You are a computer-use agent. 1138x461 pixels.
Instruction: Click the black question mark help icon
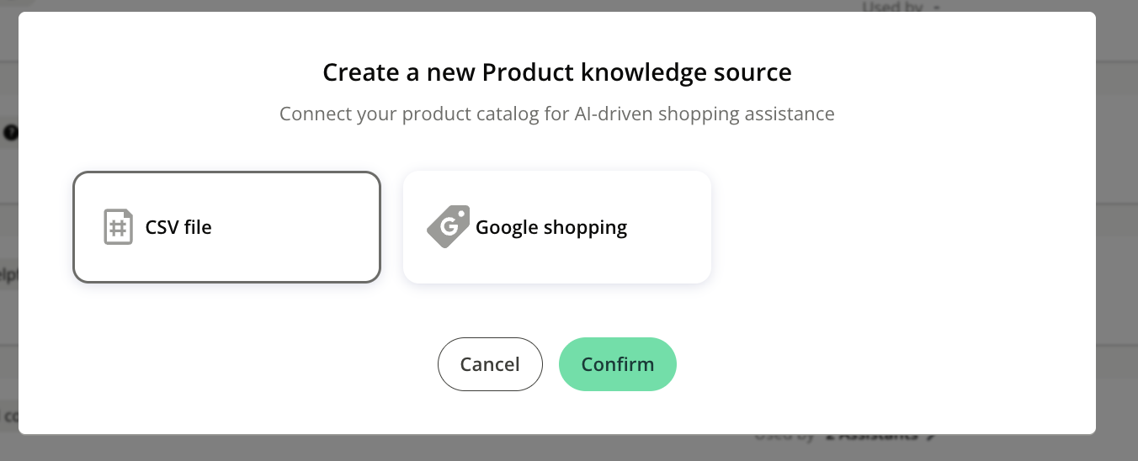[11, 132]
